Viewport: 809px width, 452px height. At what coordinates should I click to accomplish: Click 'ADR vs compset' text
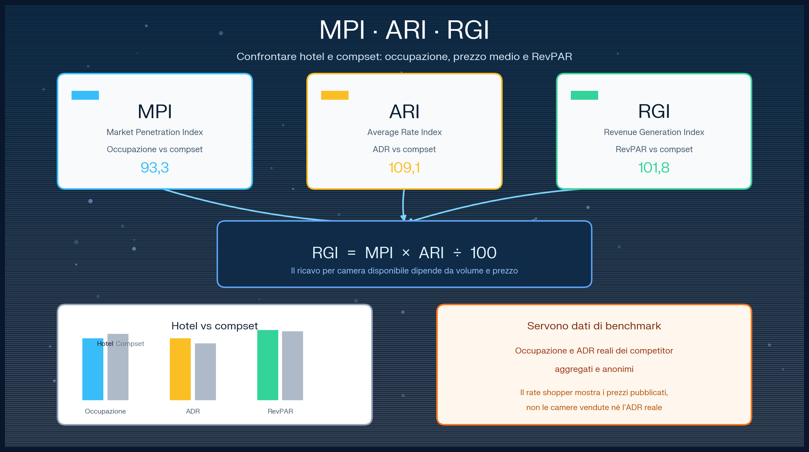point(404,149)
